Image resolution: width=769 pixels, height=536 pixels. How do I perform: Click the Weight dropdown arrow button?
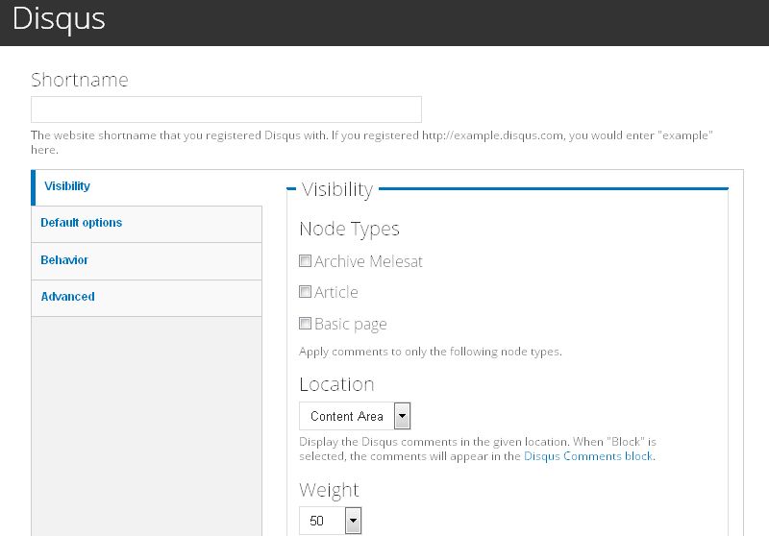pyautogui.click(x=353, y=522)
